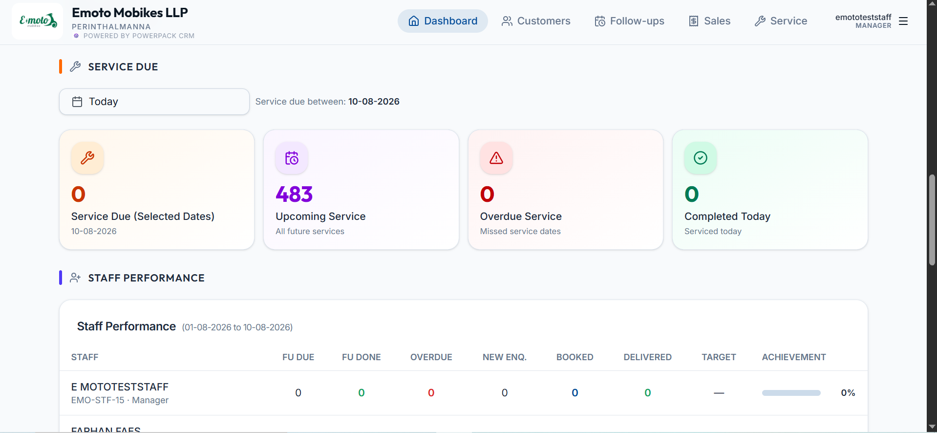Click the FU DONE column header
The image size is (937, 433).
(362, 357)
